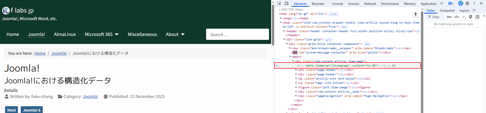Viewport: 486px width, 113px height.
Task: Expand the figure left item-image node
Action: coord(296,87)
